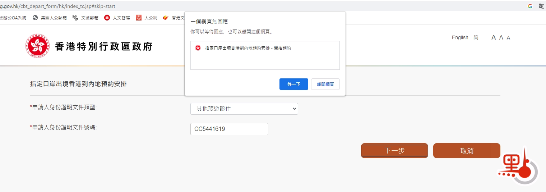Switch to Simplified Chinese 简
The height and width of the screenshot is (192, 546).
476,37
